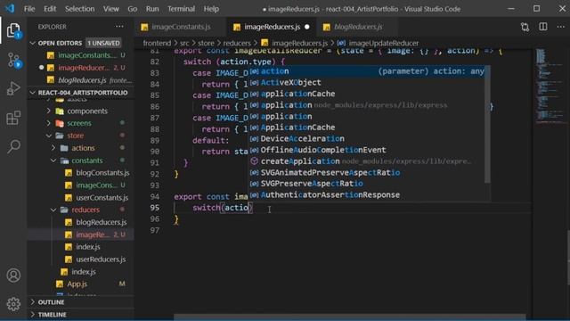Open the Accounts menu icon
This screenshot has height=321, width=570.
tap(13, 276)
